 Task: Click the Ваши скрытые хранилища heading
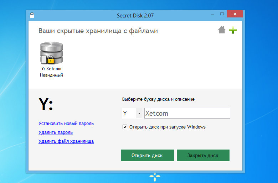click(x=98, y=31)
